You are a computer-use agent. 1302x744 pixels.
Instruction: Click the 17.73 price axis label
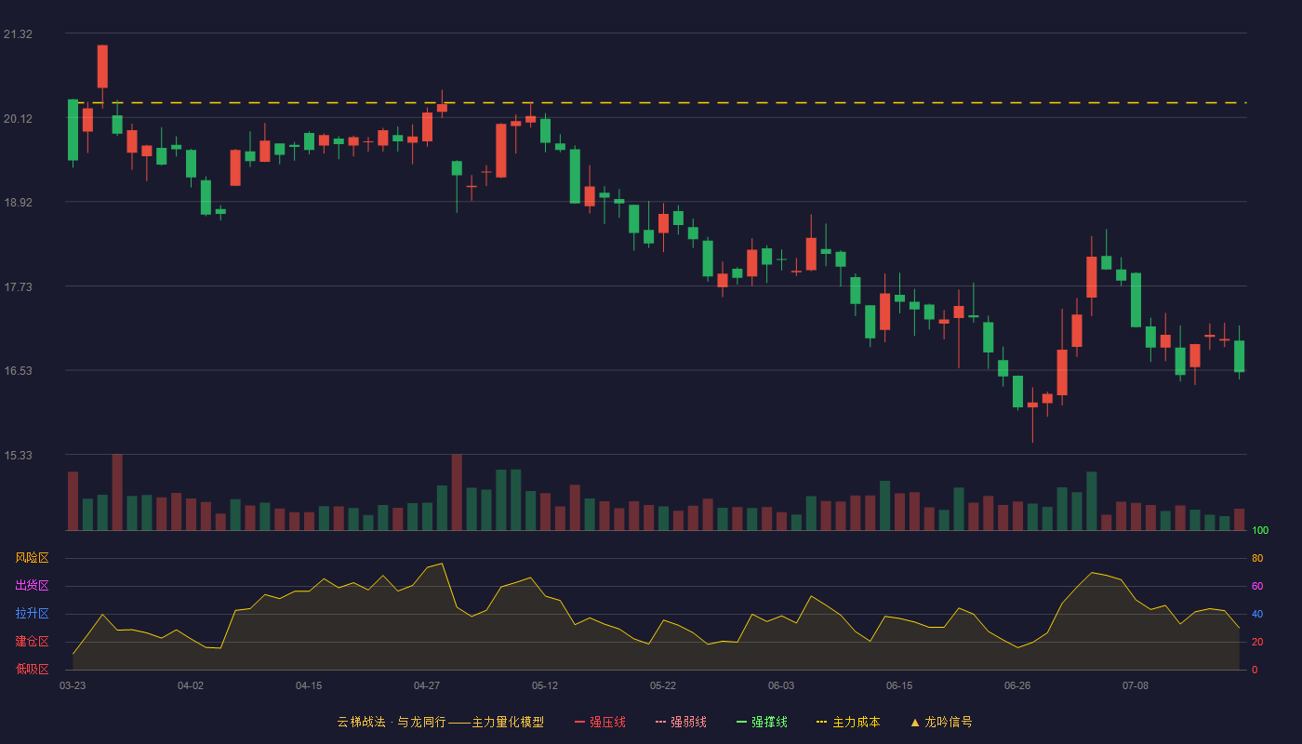(x=18, y=287)
